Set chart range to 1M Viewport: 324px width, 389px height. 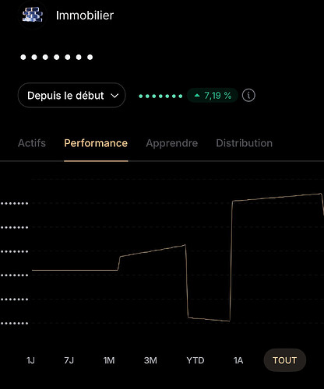tap(109, 360)
